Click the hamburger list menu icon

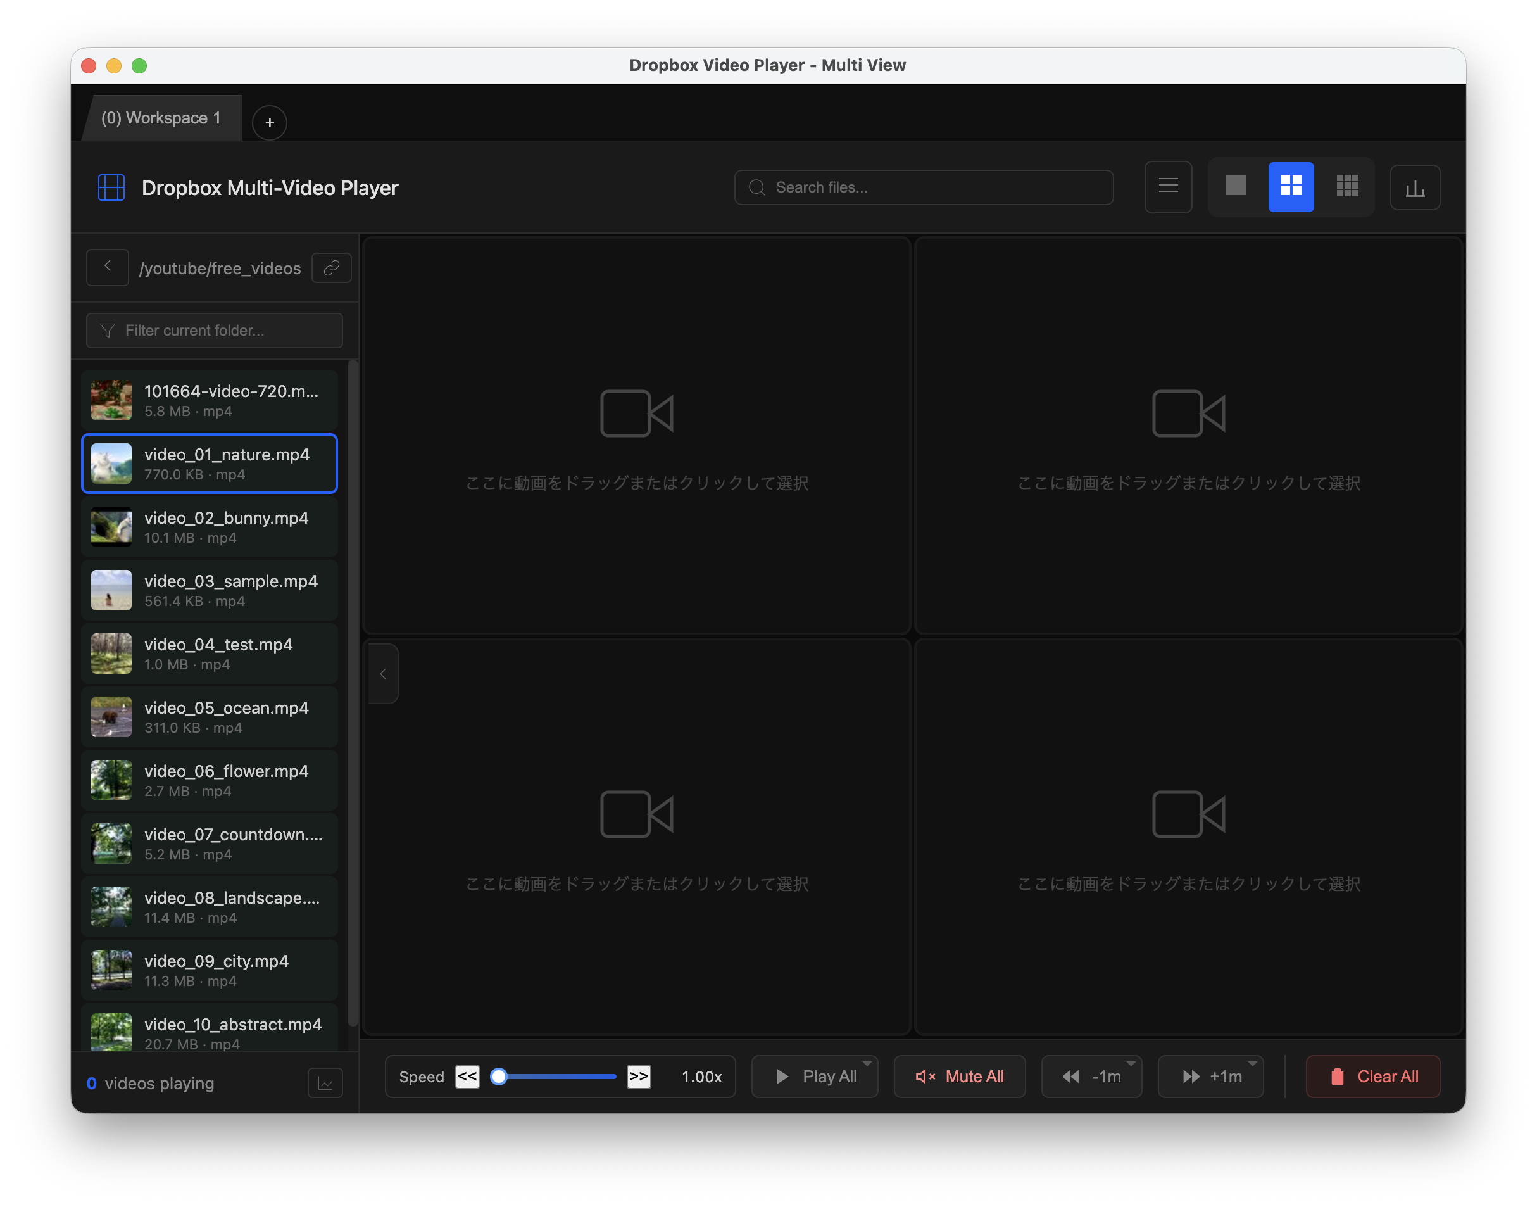click(1169, 187)
